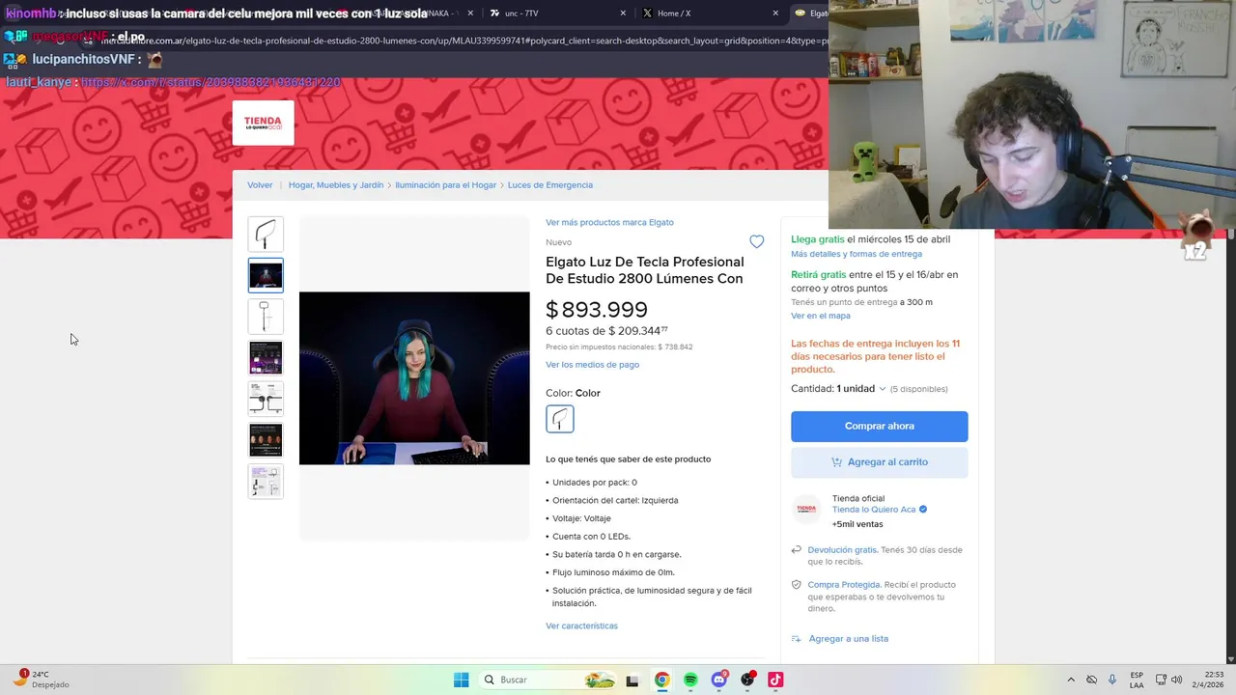Select the fifth thumbnail showing lamp mounts
The height and width of the screenshot is (695, 1236).
pyautogui.click(x=266, y=399)
